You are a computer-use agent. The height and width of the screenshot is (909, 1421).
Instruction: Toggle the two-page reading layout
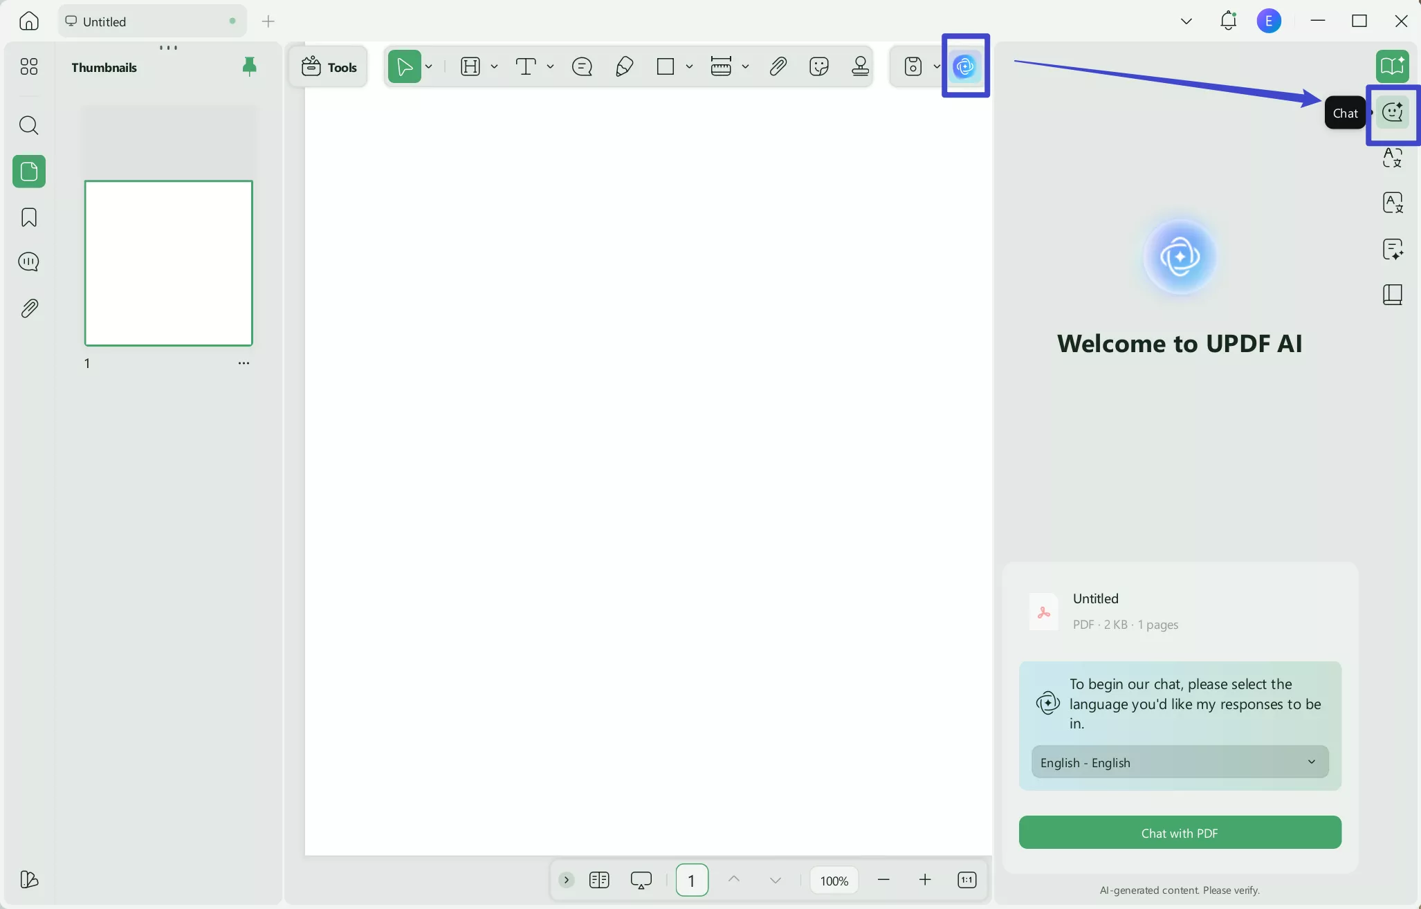(x=599, y=880)
